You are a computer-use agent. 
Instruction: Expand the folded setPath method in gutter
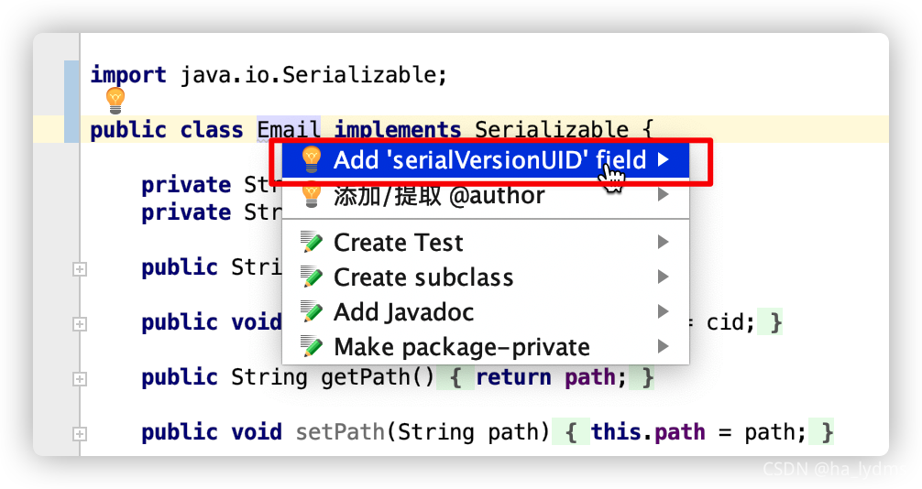pyautogui.click(x=80, y=433)
